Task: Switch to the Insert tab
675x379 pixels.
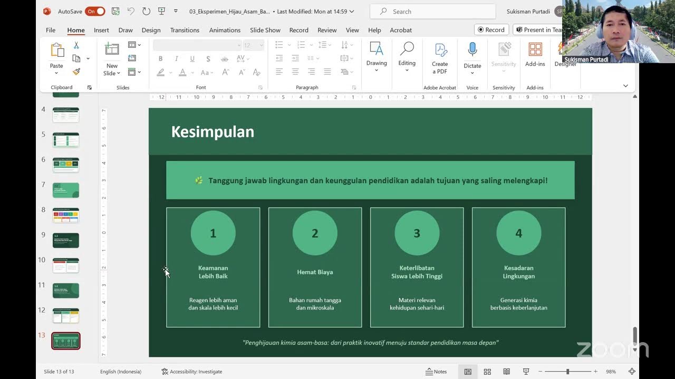Action: (x=101, y=30)
